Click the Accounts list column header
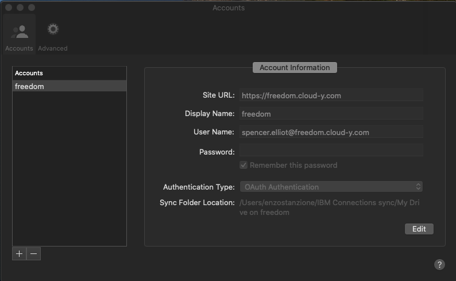This screenshot has width=456, height=281. [x=69, y=73]
